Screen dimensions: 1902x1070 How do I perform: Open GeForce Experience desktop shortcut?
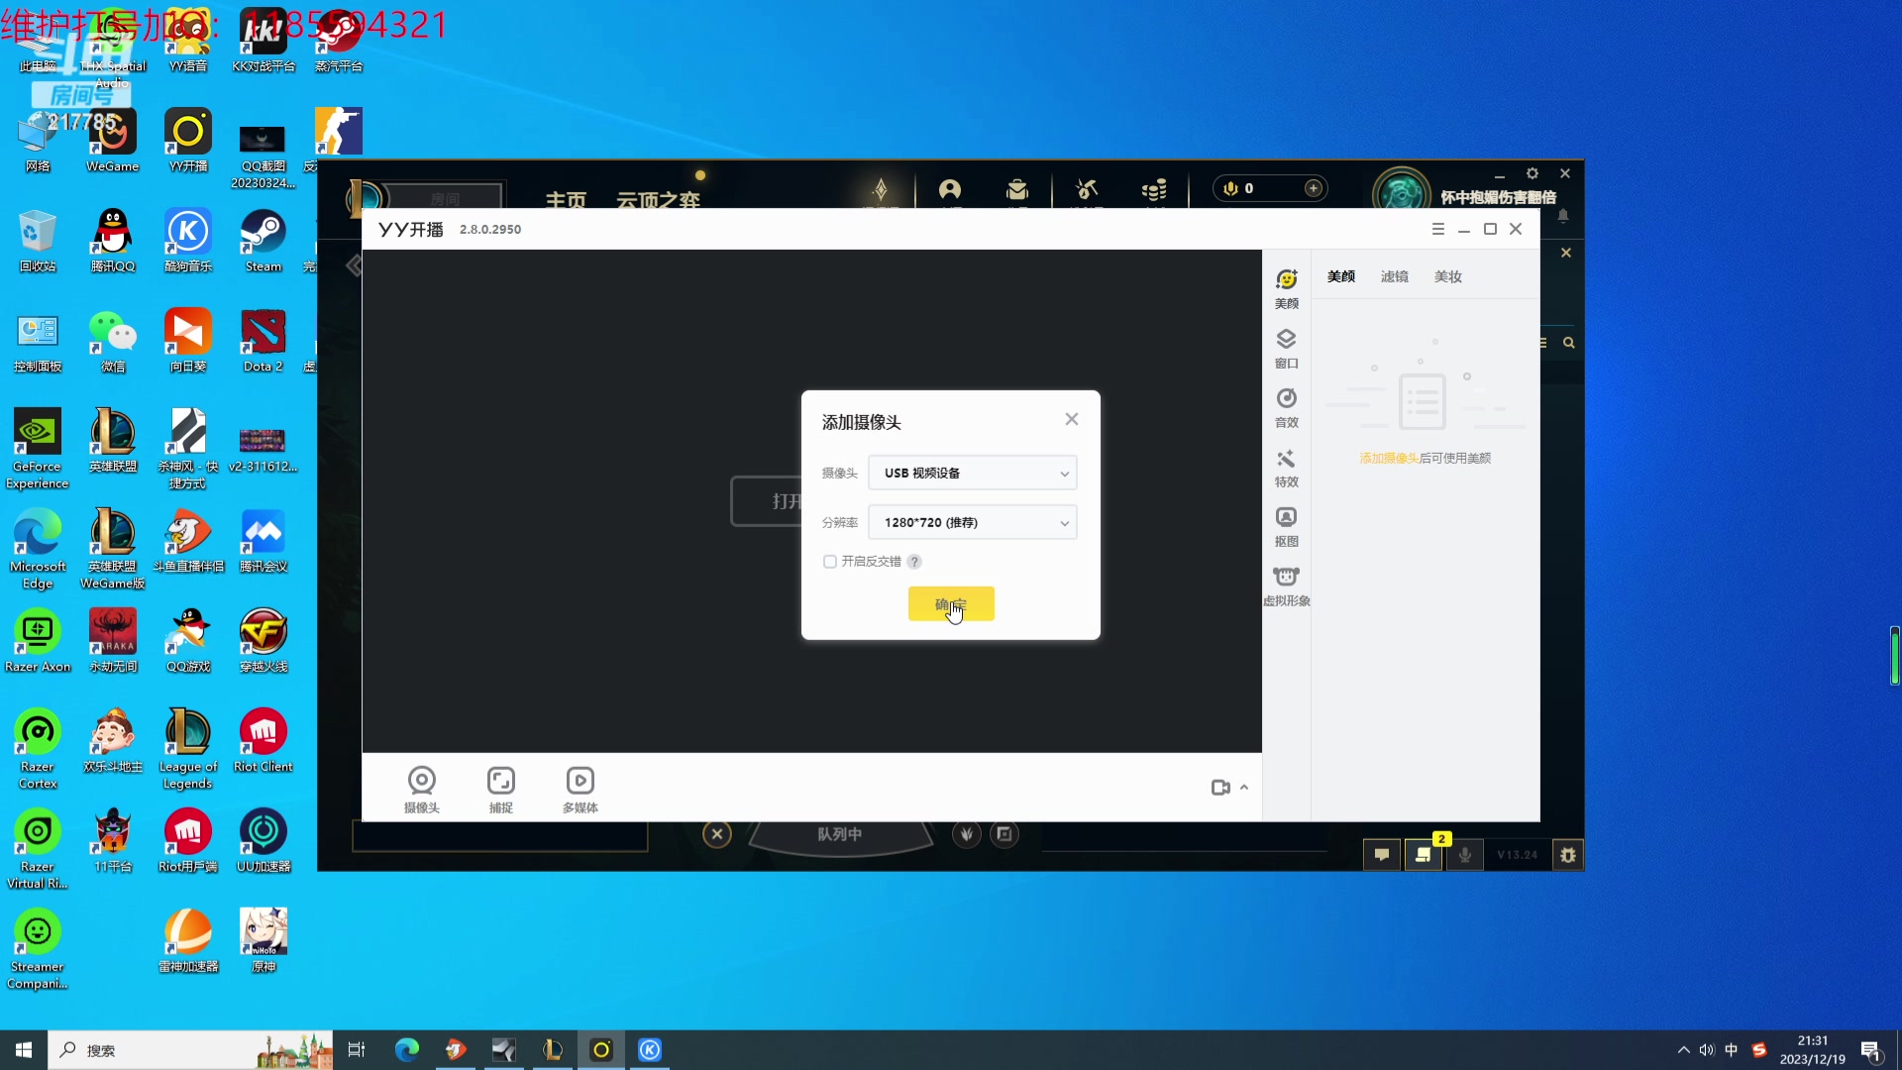coord(38,448)
